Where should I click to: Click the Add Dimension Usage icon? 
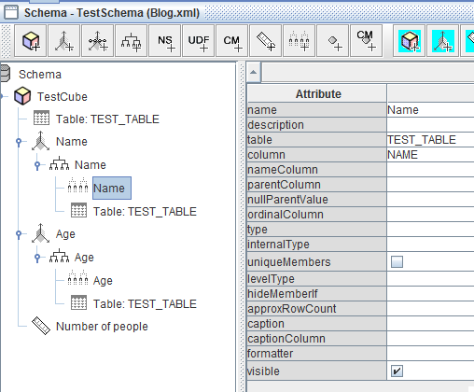point(98,41)
